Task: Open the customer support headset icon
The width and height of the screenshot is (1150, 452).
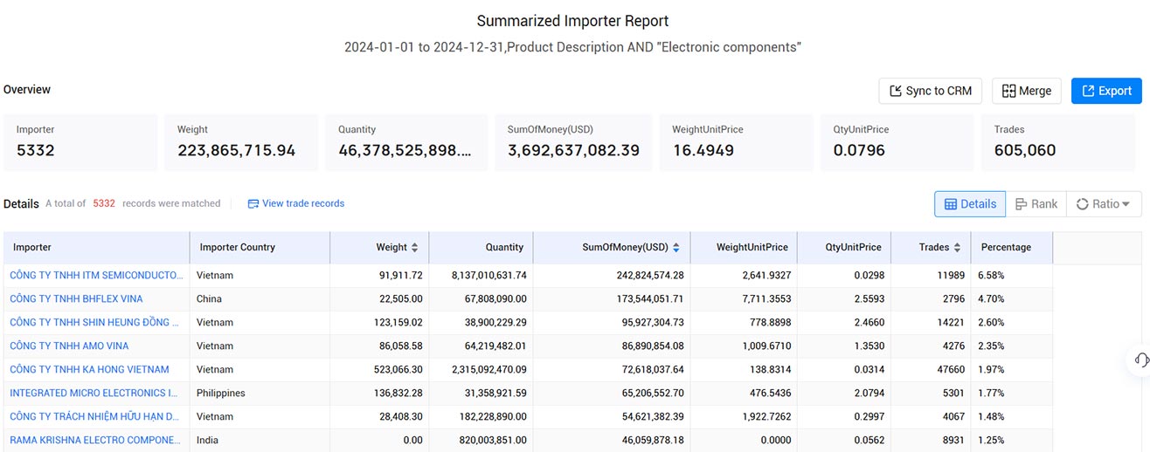Action: click(x=1141, y=360)
